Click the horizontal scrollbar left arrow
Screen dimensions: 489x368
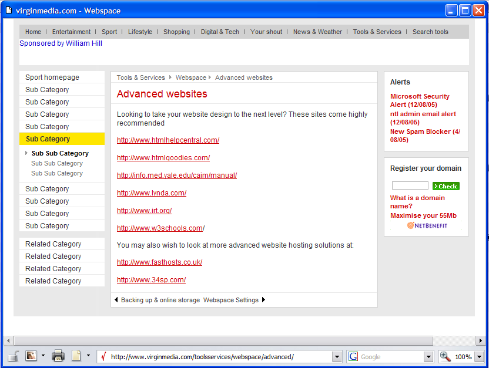(x=8, y=340)
